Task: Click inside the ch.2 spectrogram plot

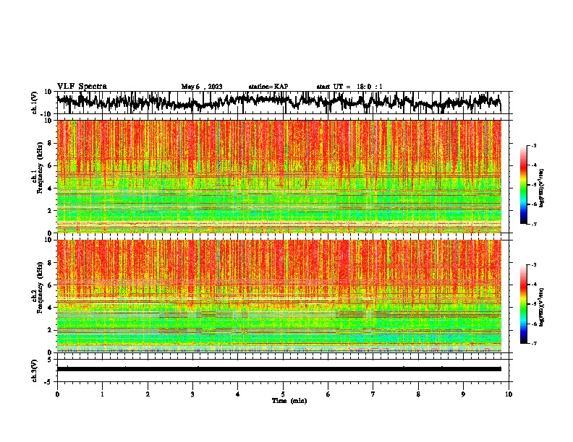Action: pos(279,296)
